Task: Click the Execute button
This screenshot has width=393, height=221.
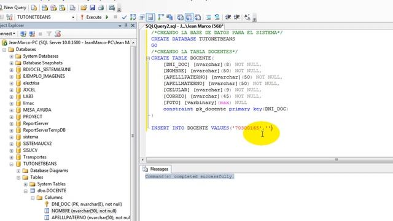Action: pos(91,17)
